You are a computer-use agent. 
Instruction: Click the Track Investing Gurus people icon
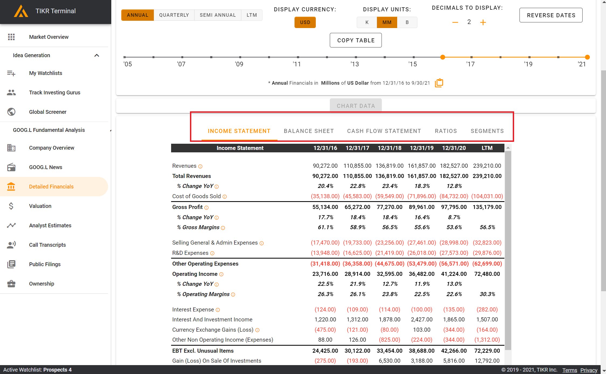click(11, 92)
